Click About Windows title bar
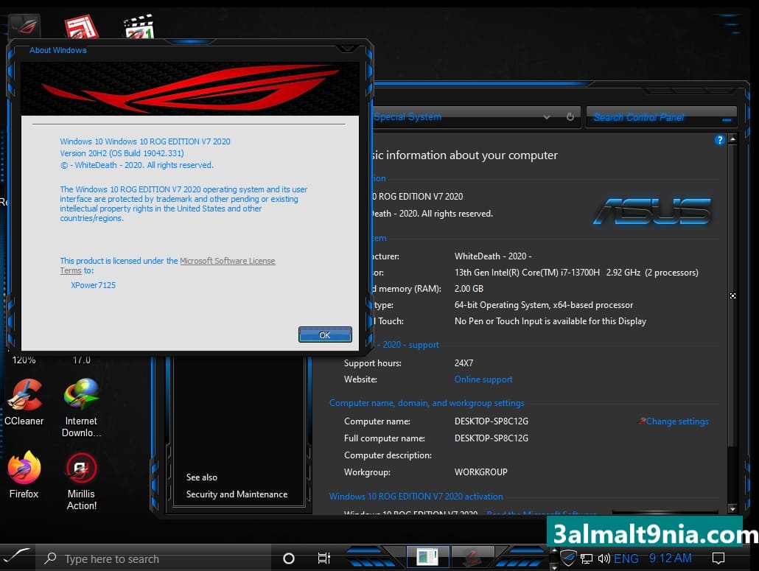The height and width of the screenshot is (571, 759). click(189, 50)
